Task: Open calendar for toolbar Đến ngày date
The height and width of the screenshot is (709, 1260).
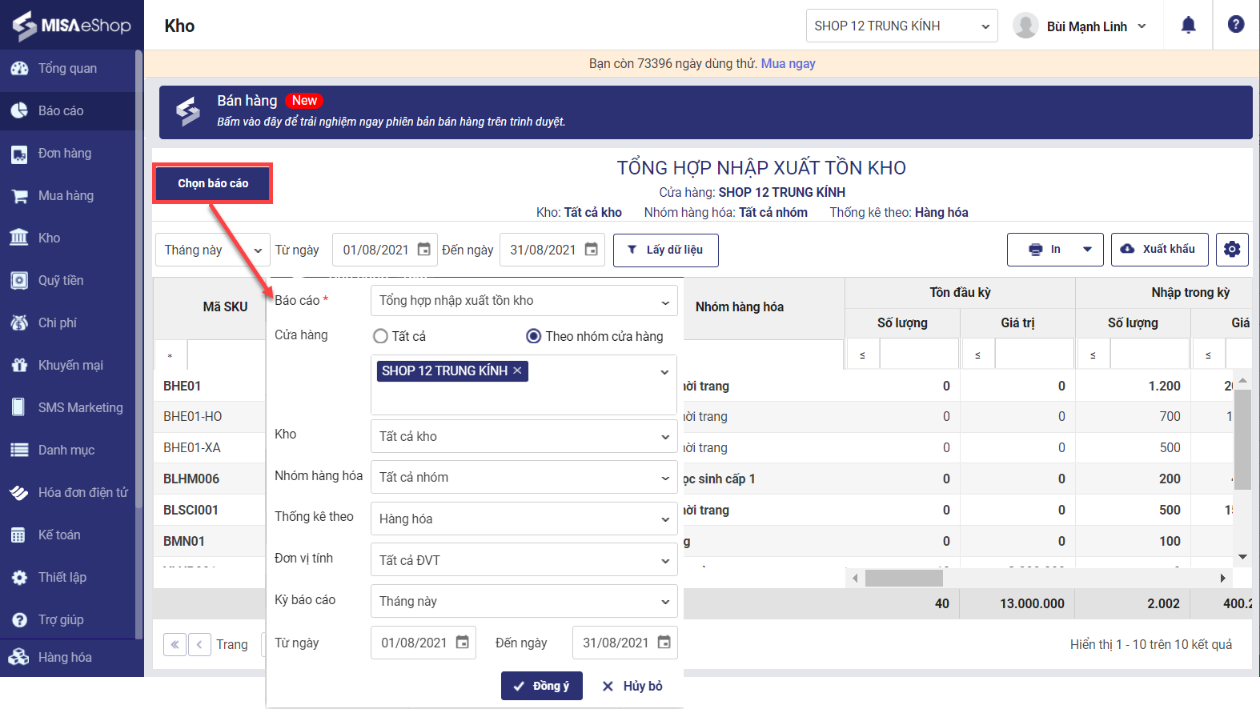Action: (x=592, y=250)
